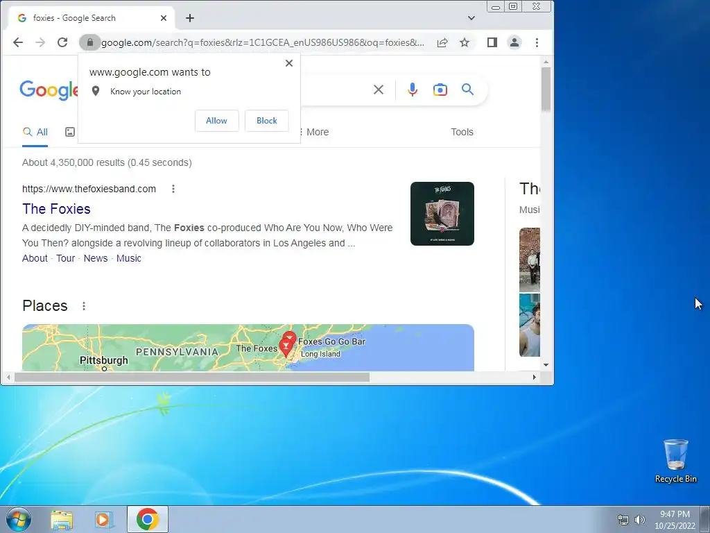
Task: Open the knowledge panel band photo
Action: 529,260
